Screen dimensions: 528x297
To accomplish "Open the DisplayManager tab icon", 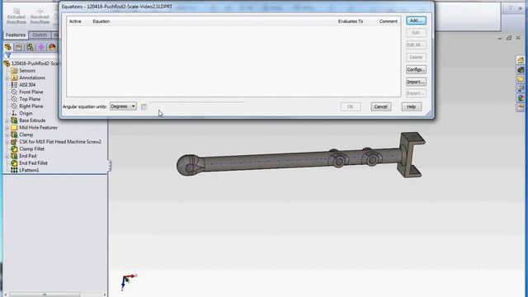I will pyautogui.click(x=52, y=47).
